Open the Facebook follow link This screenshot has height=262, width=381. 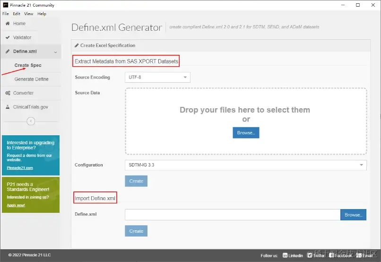click(340, 255)
